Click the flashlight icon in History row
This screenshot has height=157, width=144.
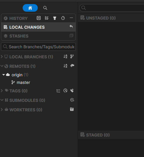pos(55,18)
